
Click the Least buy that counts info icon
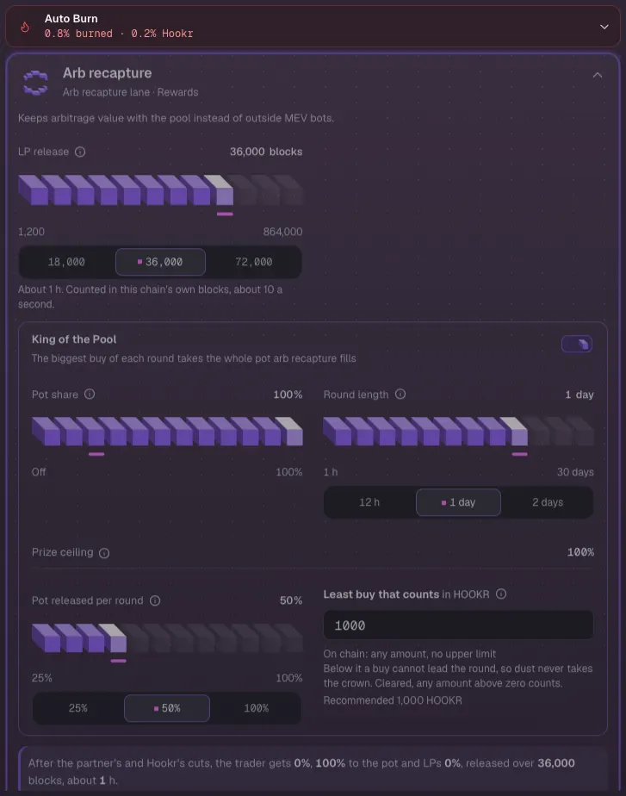[501, 594]
